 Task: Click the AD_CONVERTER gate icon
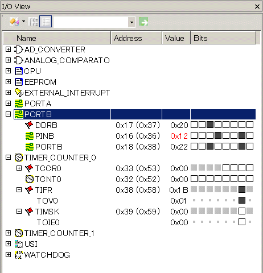[19, 49]
